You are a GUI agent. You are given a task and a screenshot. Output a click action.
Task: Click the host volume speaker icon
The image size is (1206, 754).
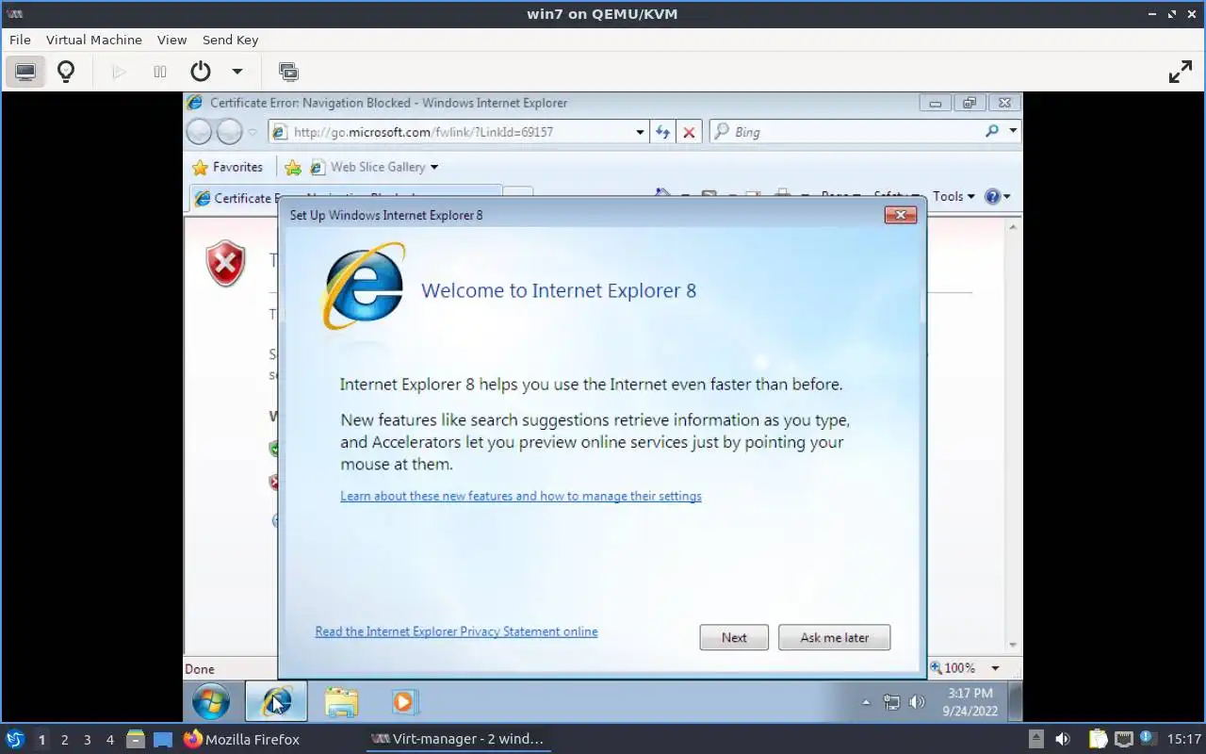[x=1062, y=739]
